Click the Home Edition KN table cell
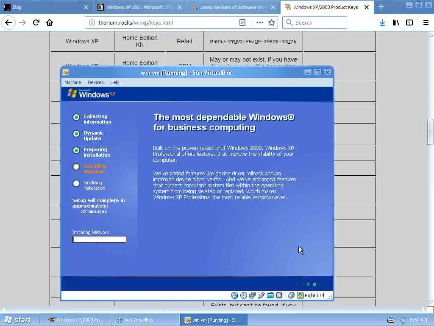 140,41
